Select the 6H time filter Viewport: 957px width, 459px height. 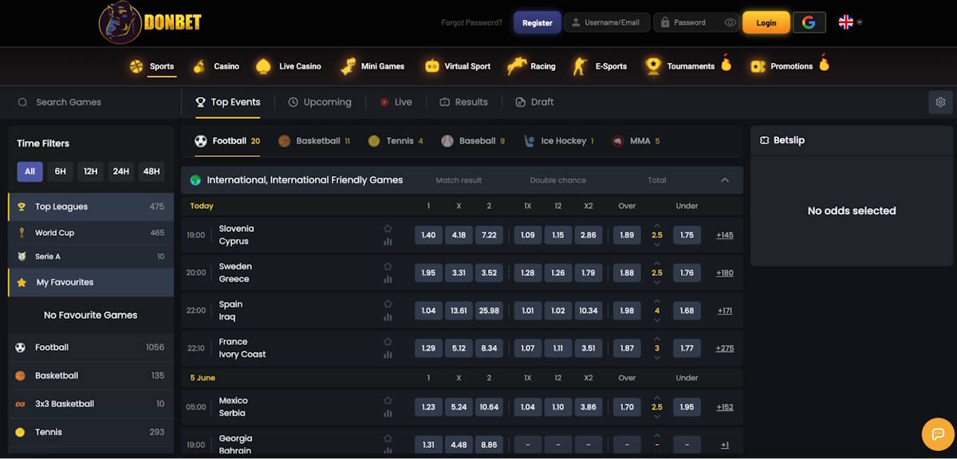point(61,171)
